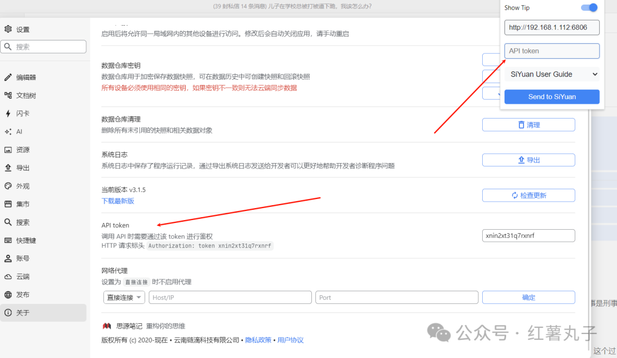Click the 确定 proxy confirm button
The width and height of the screenshot is (617, 358).
[528, 298]
